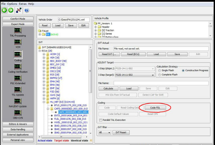Enable Parallel TAL-Execution checkbox

100,120
